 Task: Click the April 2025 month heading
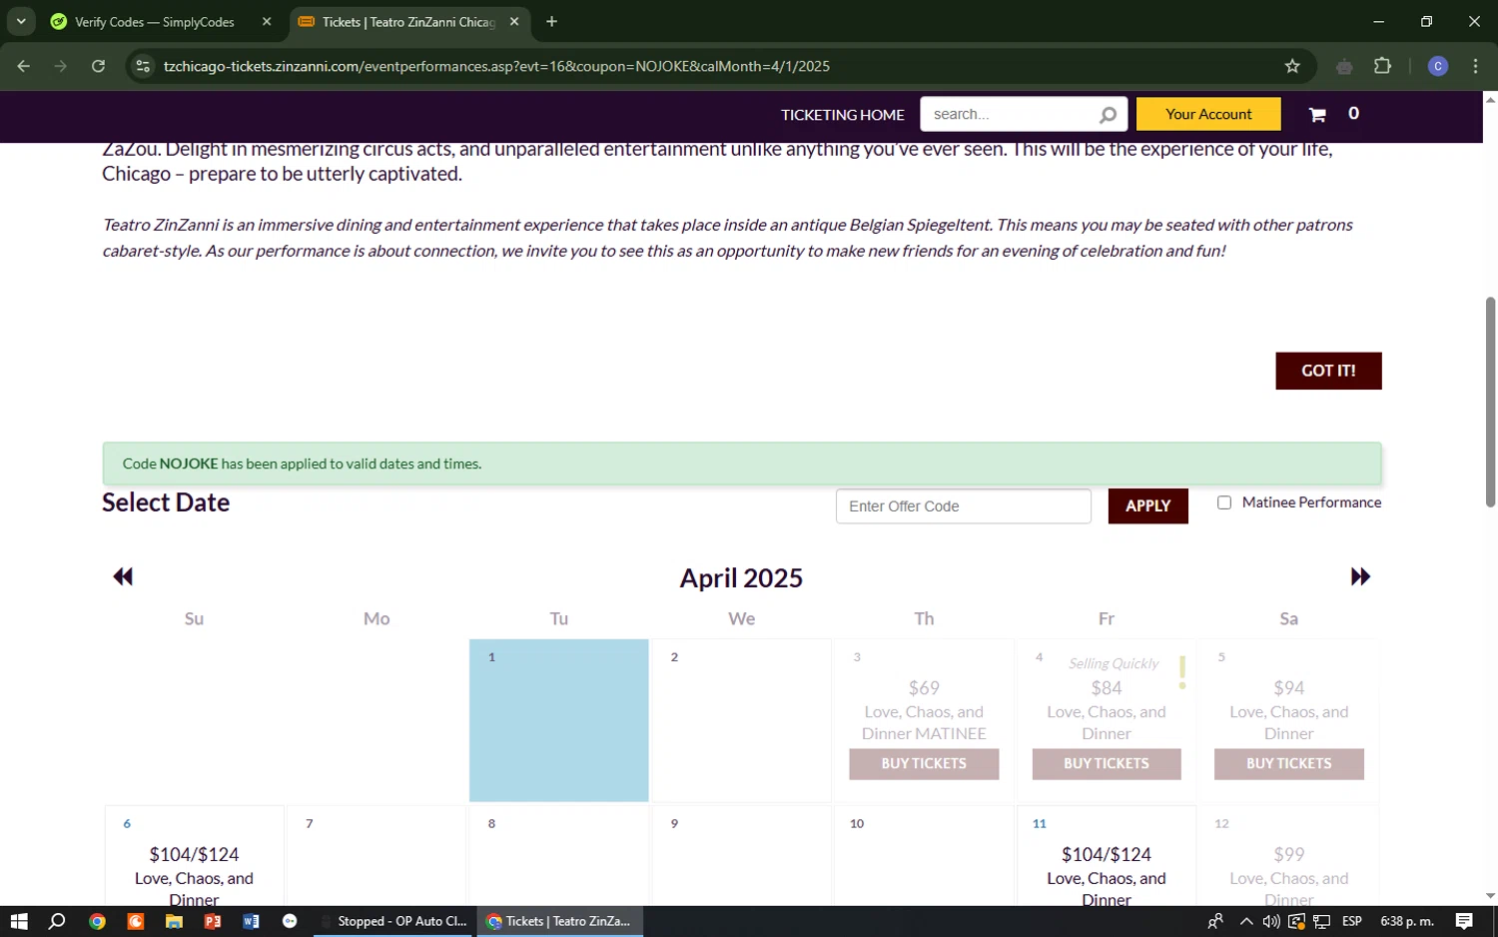tap(741, 578)
